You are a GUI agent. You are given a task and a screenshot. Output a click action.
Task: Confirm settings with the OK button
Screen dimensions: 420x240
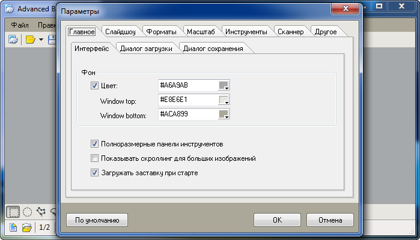(277, 220)
